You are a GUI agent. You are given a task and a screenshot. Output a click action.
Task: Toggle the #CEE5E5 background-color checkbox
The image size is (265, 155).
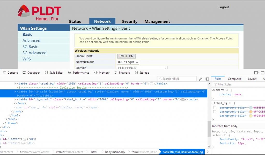[x=215, y=107]
